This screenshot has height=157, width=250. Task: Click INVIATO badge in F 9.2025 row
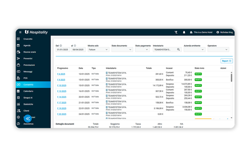pos(198,80)
